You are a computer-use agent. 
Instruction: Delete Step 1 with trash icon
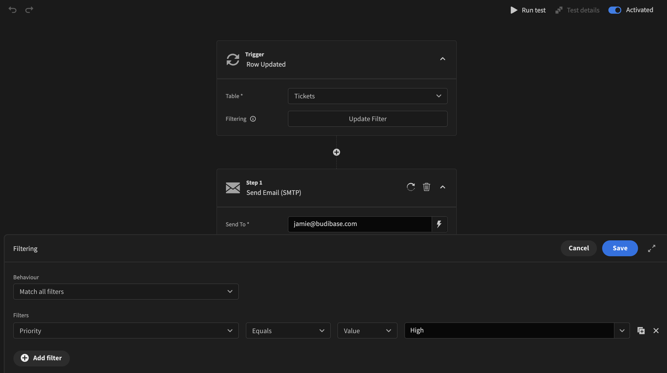[426, 187]
